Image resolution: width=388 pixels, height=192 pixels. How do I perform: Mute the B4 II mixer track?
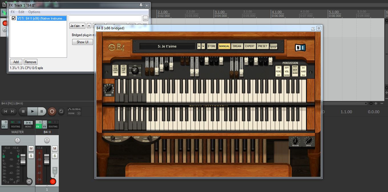point(55,148)
